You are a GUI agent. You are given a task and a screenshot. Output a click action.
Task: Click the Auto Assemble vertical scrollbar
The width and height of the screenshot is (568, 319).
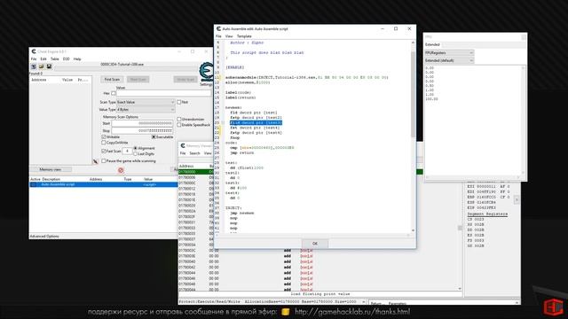pyautogui.click(x=413, y=136)
